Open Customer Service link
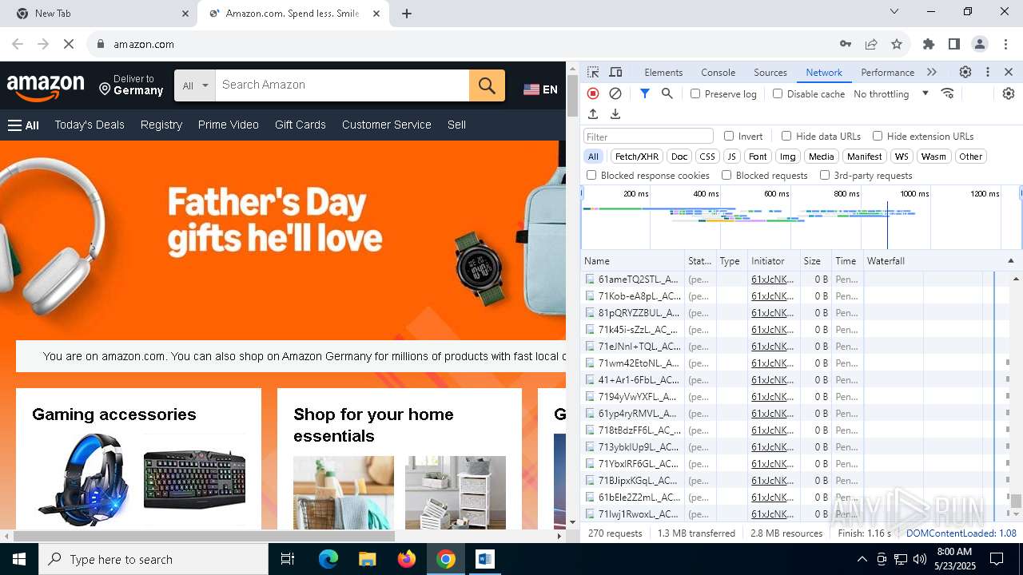Screen dimensions: 1023x575 tap(387, 125)
